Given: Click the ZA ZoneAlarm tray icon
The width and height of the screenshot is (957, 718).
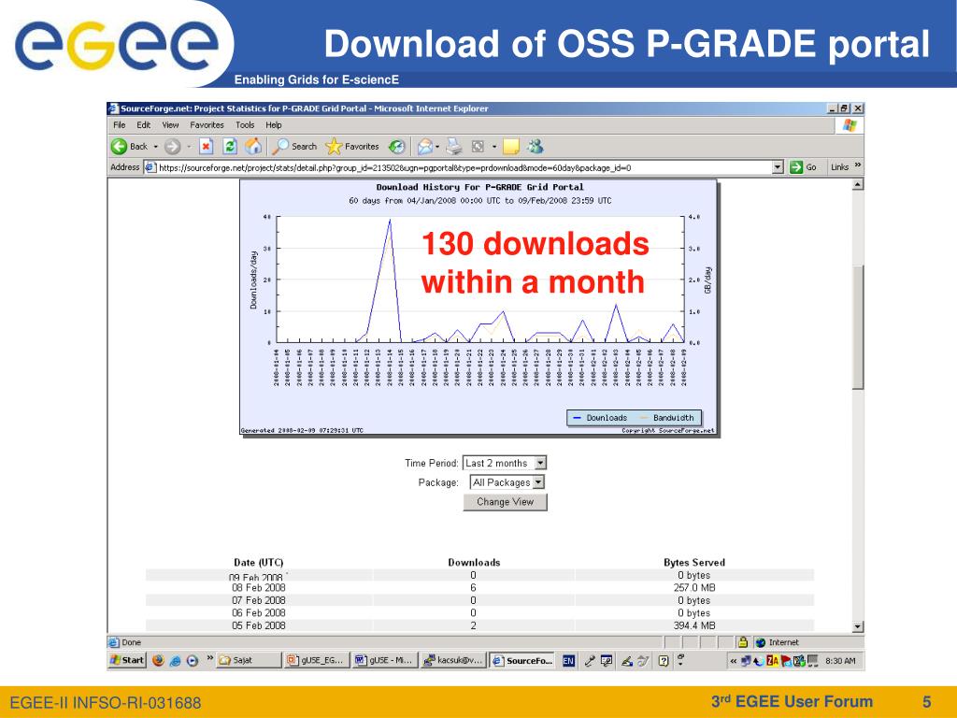Looking at the screenshot, I should 772,661.
